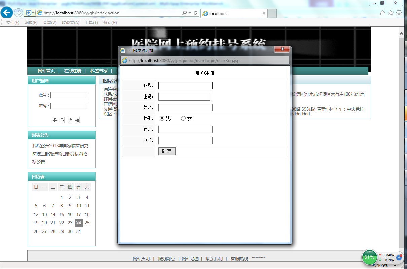Select calendar date 15
Image resolution: width=407 pixels, height=269 pixels.
click(62, 214)
